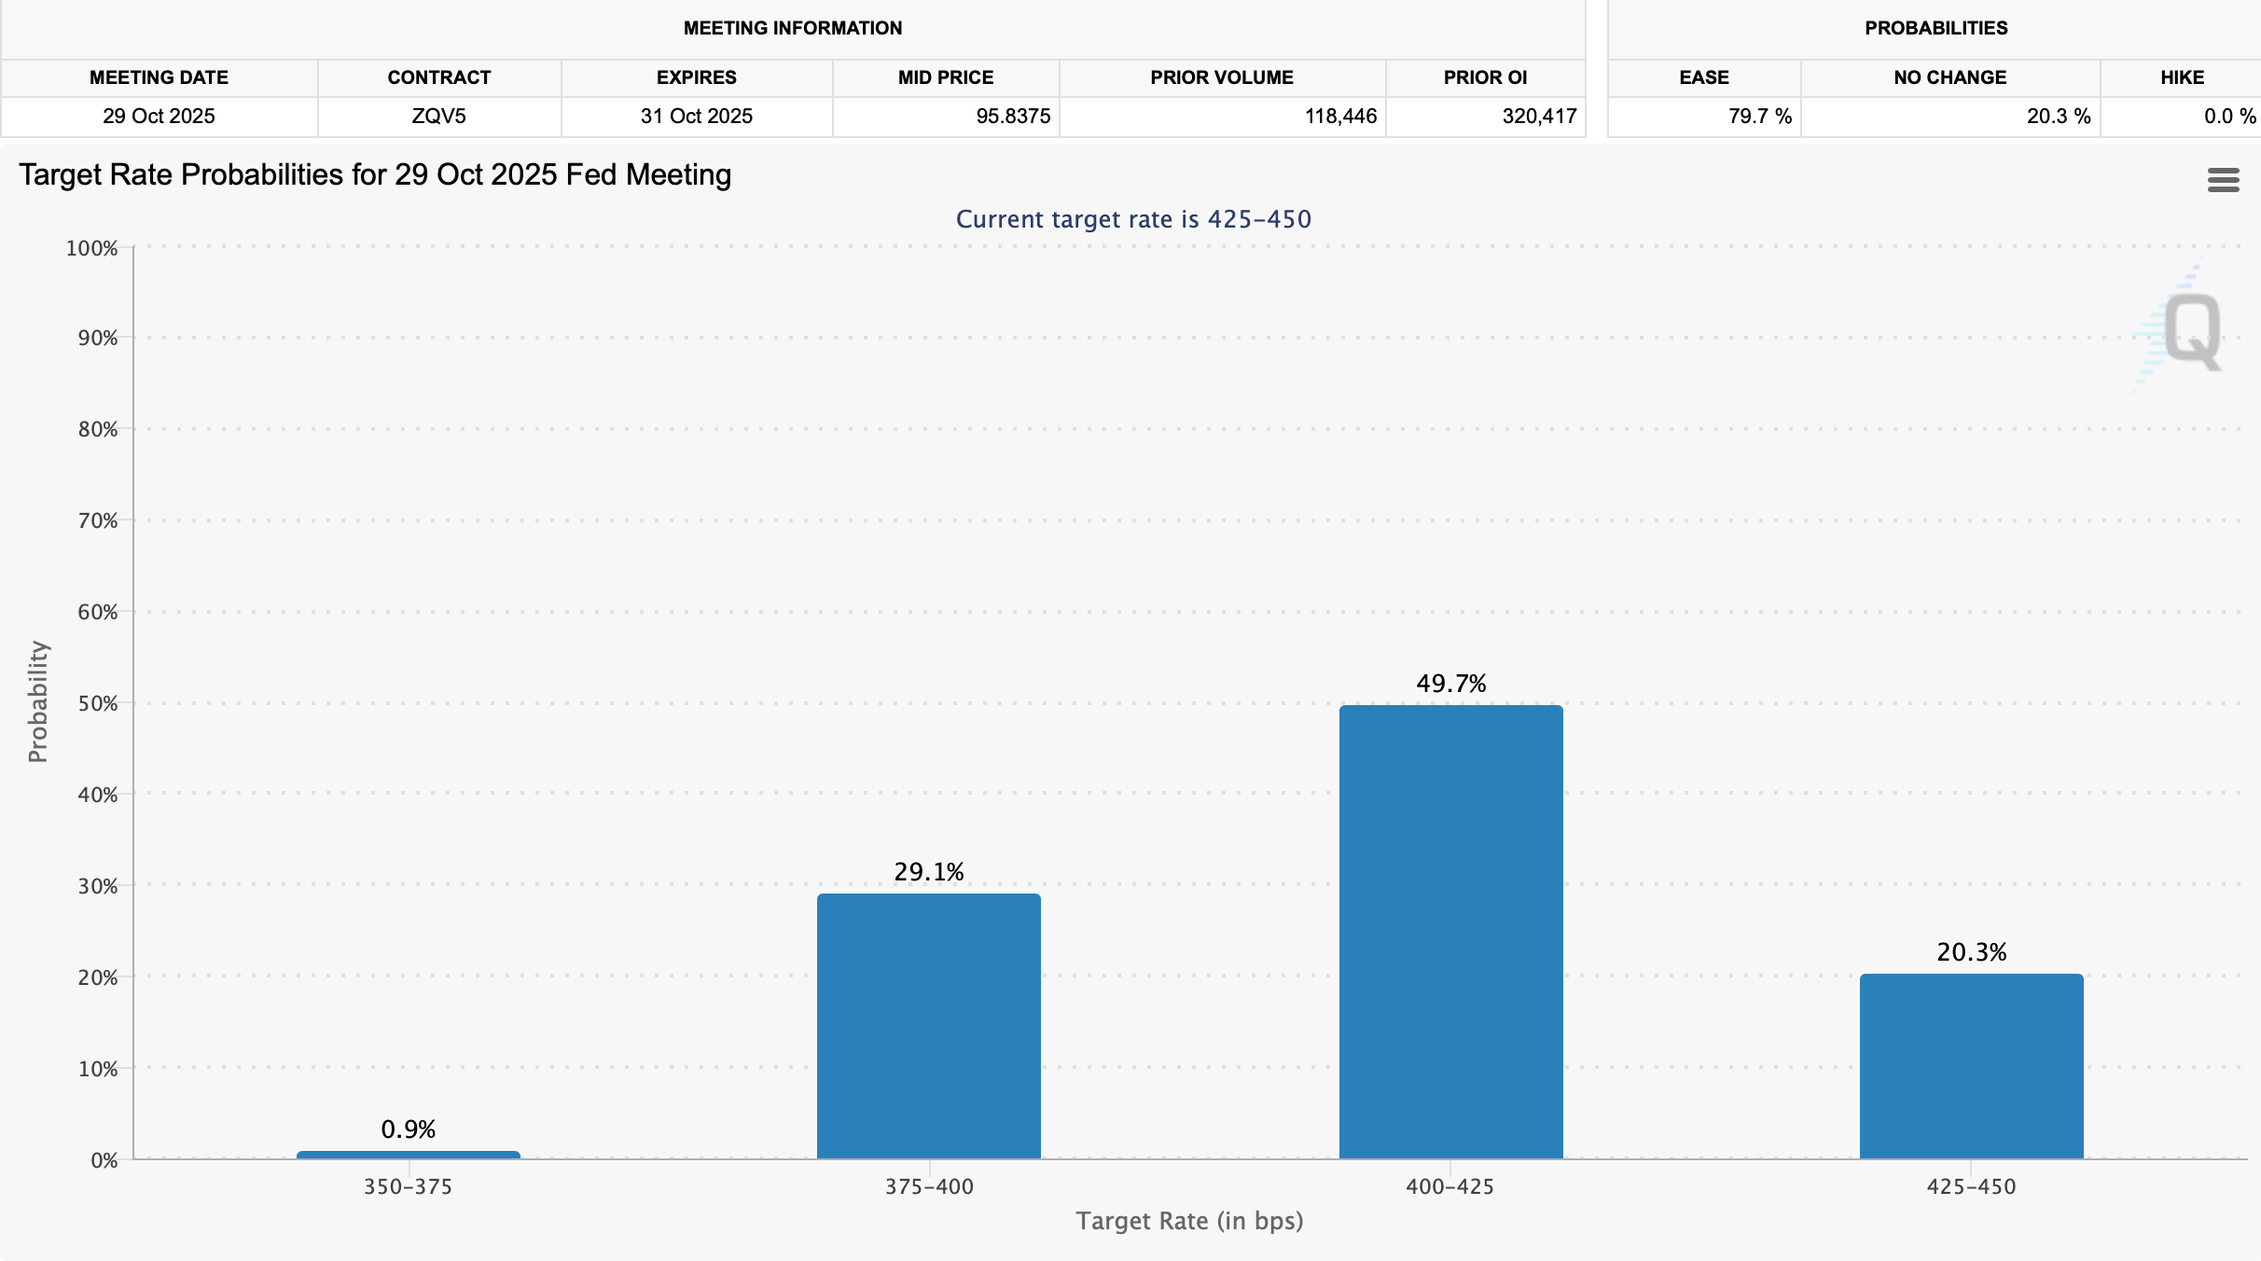This screenshot has width=2261, height=1261.
Task: Click the 79.7 % ease probability value
Action: click(x=1759, y=117)
